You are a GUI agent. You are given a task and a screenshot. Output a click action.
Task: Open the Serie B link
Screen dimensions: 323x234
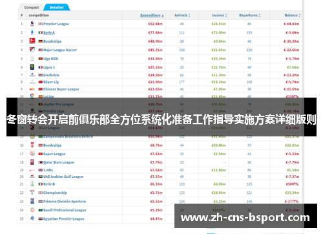[x=49, y=184]
